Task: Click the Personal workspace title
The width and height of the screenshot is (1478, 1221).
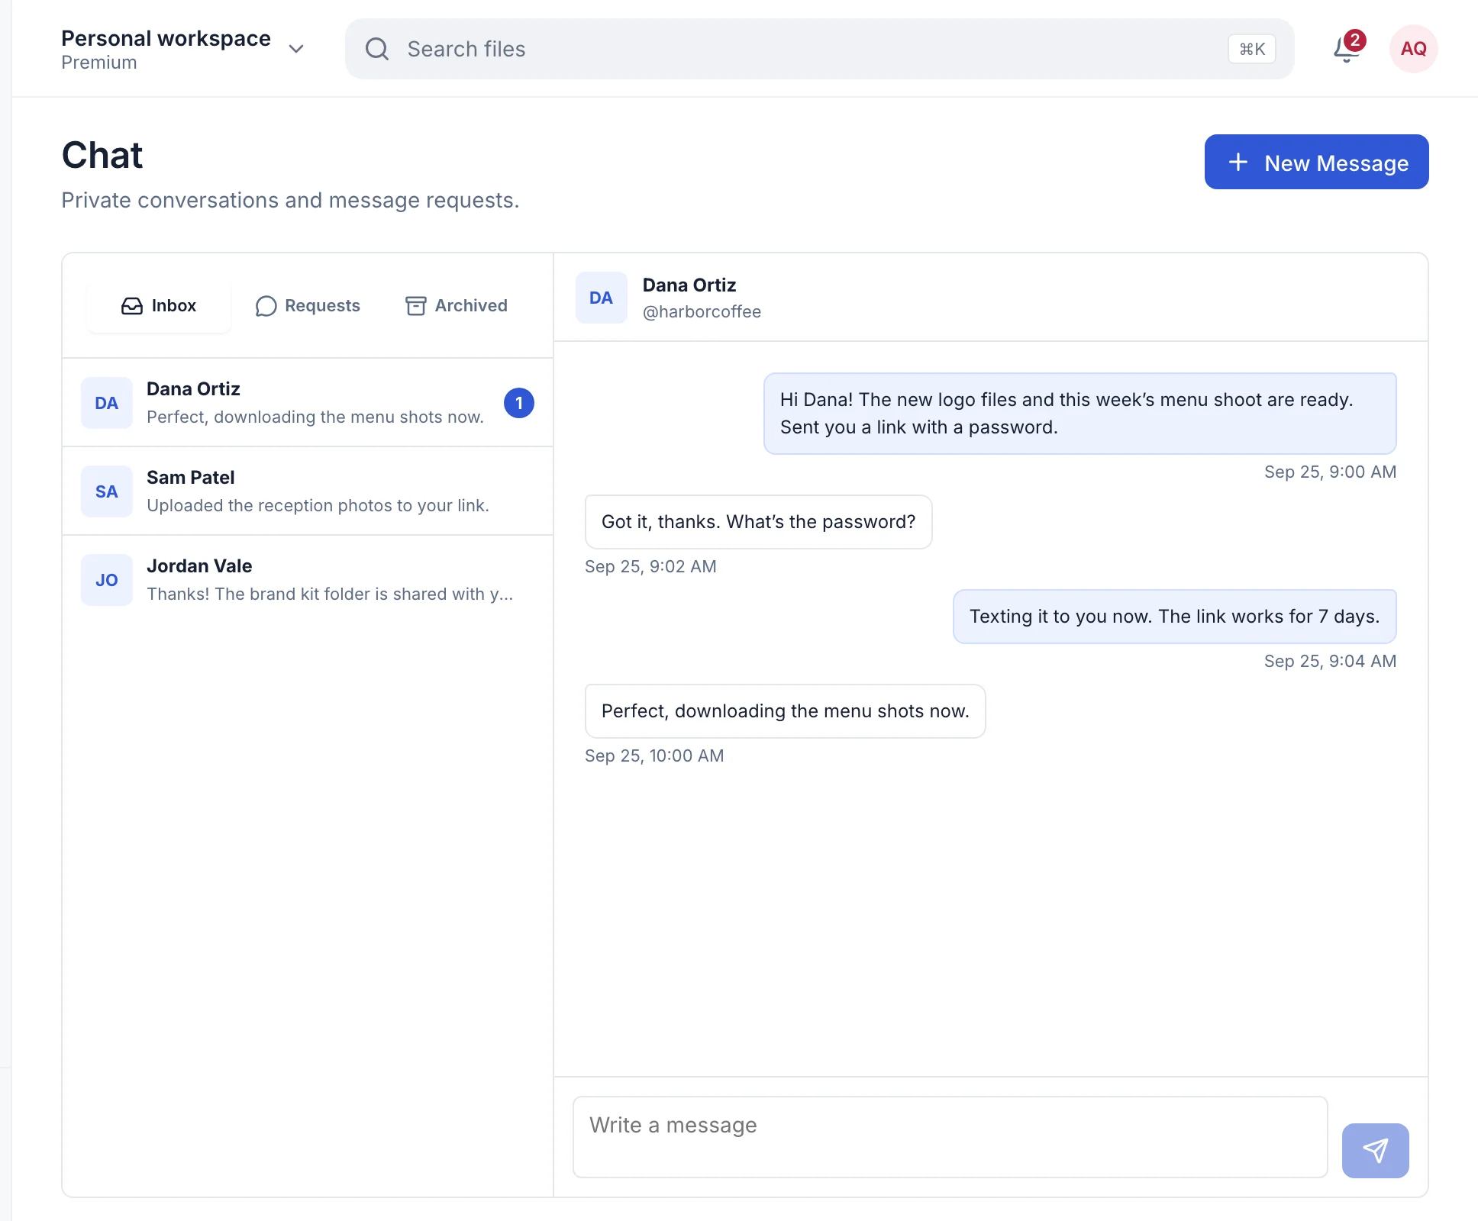Action: (166, 38)
